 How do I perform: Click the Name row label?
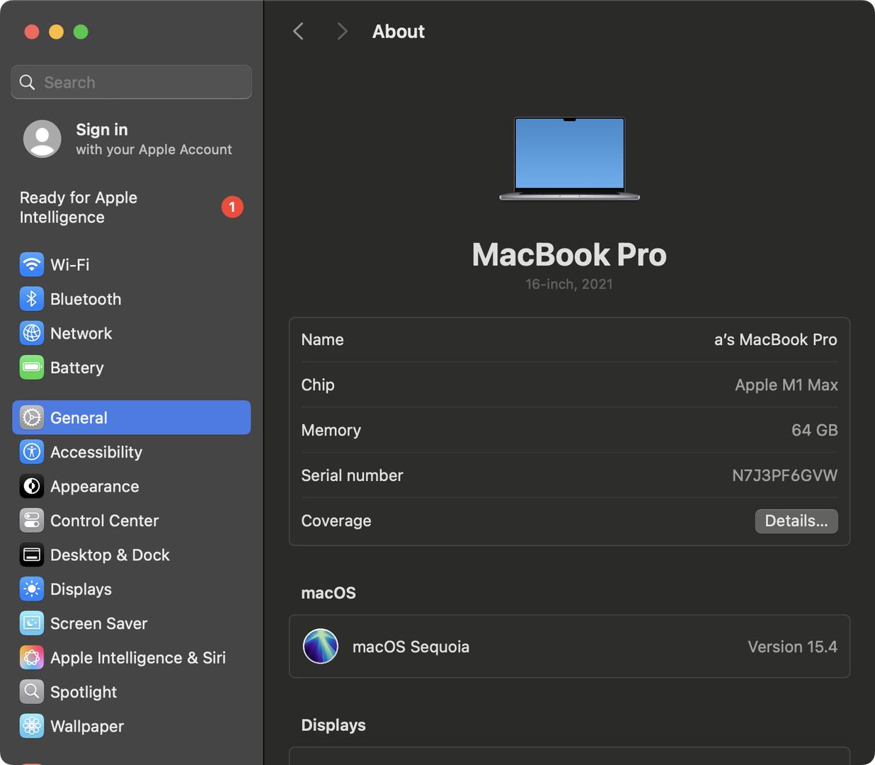323,340
